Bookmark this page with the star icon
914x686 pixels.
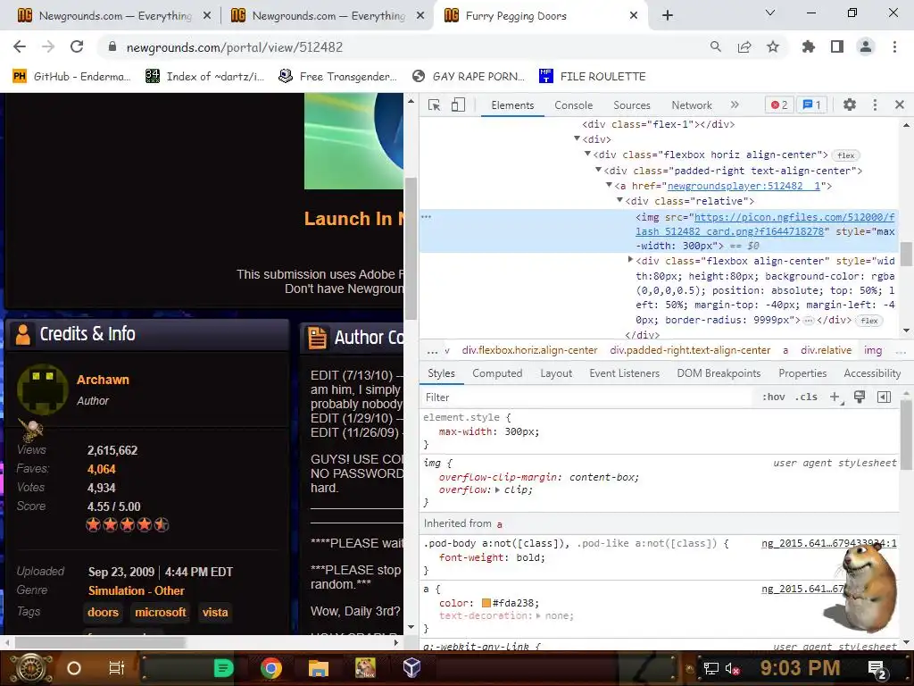[773, 46]
